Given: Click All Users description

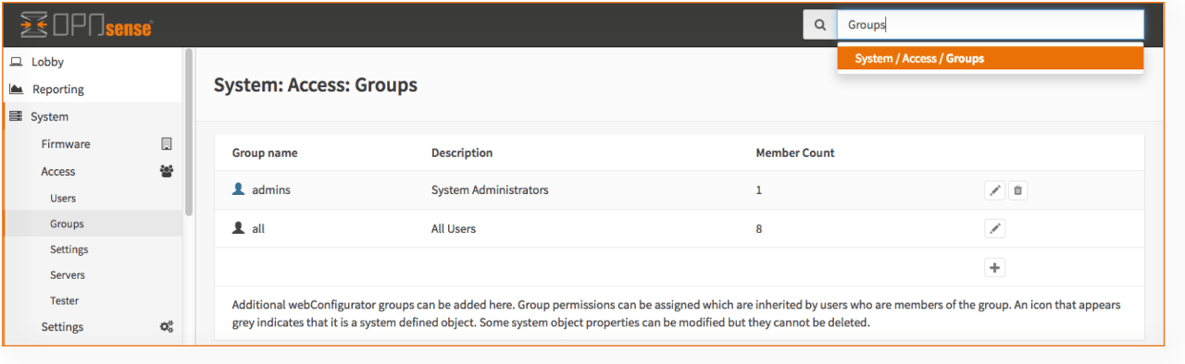Looking at the screenshot, I should pos(454,228).
